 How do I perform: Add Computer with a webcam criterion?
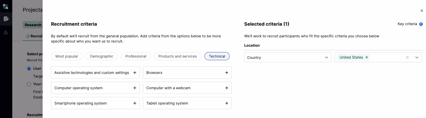coord(227,88)
